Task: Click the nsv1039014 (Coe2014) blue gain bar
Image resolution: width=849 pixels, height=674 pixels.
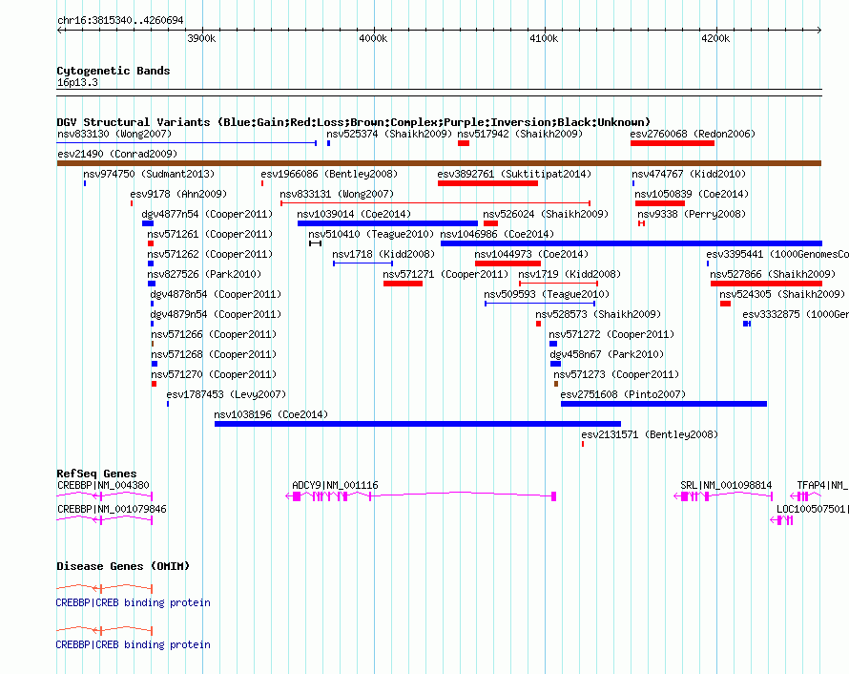Action: click(387, 223)
